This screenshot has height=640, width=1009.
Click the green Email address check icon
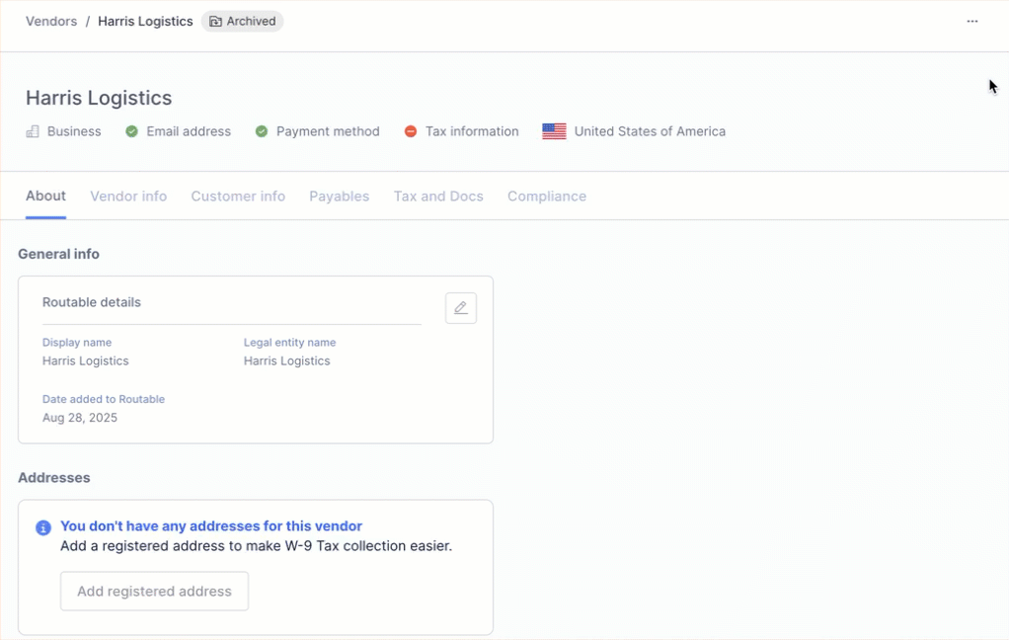(x=131, y=131)
